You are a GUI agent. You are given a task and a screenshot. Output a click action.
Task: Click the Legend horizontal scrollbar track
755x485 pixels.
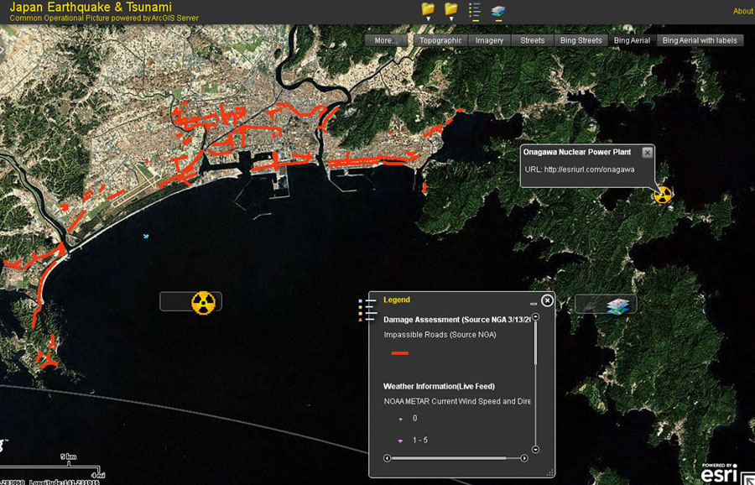coord(456,458)
